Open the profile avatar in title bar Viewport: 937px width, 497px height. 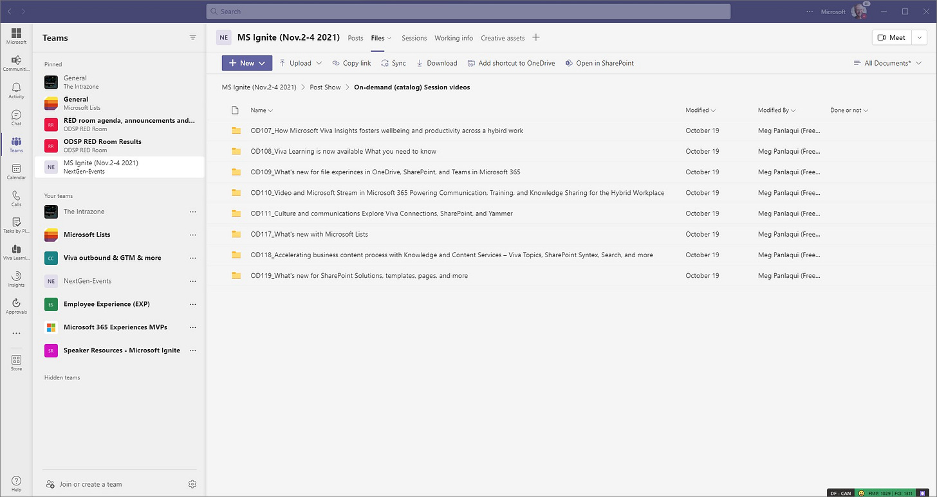(859, 11)
